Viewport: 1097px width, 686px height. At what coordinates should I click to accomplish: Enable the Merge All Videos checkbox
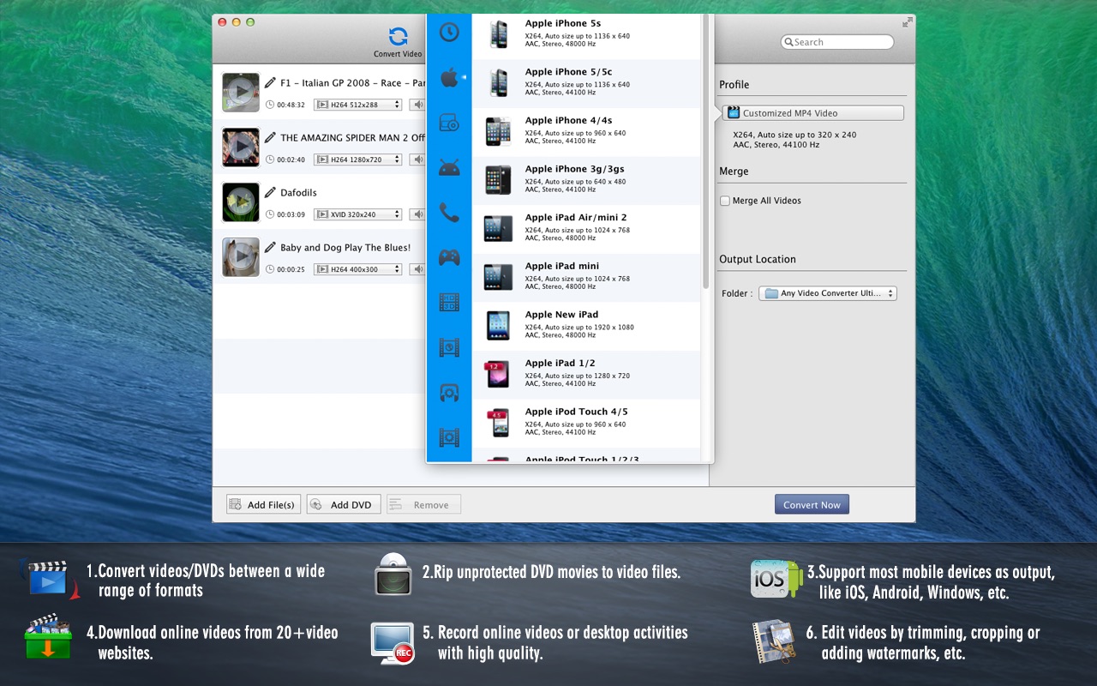[x=725, y=201]
